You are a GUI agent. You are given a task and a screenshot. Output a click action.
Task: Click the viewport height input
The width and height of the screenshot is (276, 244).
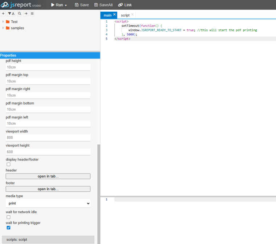pyautogui.click(x=48, y=152)
